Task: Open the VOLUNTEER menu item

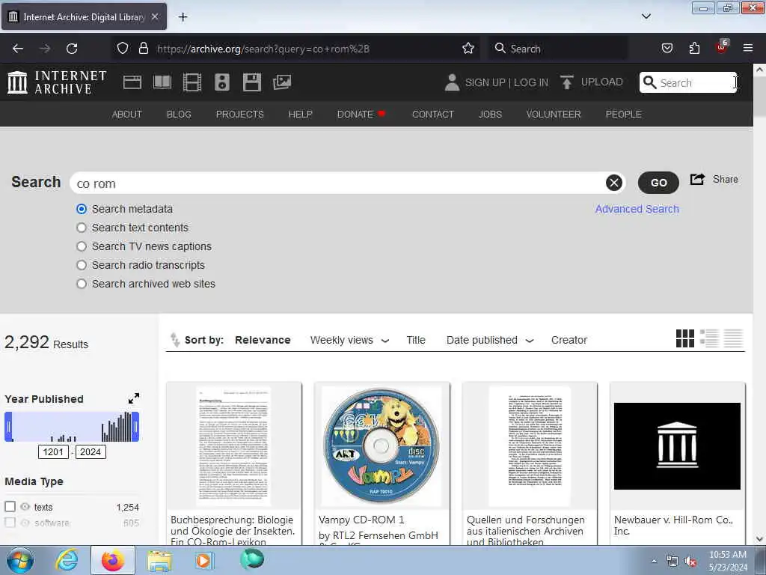Action: (x=554, y=114)
